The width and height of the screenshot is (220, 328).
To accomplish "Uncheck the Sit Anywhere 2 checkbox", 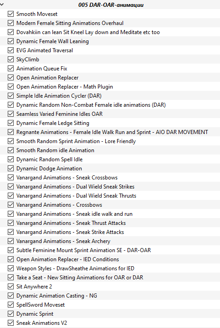I will point(10,286).
